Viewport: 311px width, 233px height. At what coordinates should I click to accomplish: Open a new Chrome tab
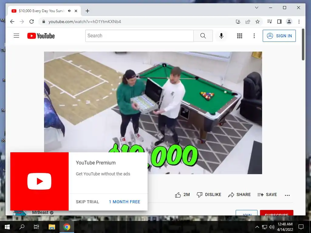(x=87, y=11)
